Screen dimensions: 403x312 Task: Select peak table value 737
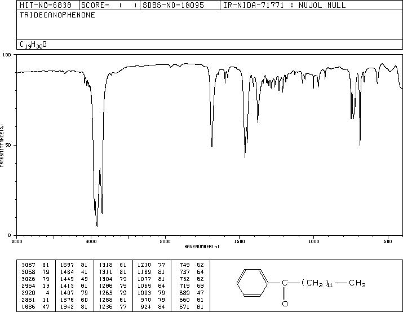coord(184,272)
